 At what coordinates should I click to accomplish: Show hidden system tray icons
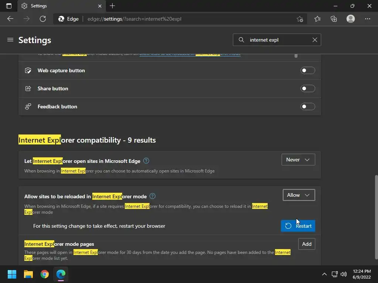[x=324, y=274]
